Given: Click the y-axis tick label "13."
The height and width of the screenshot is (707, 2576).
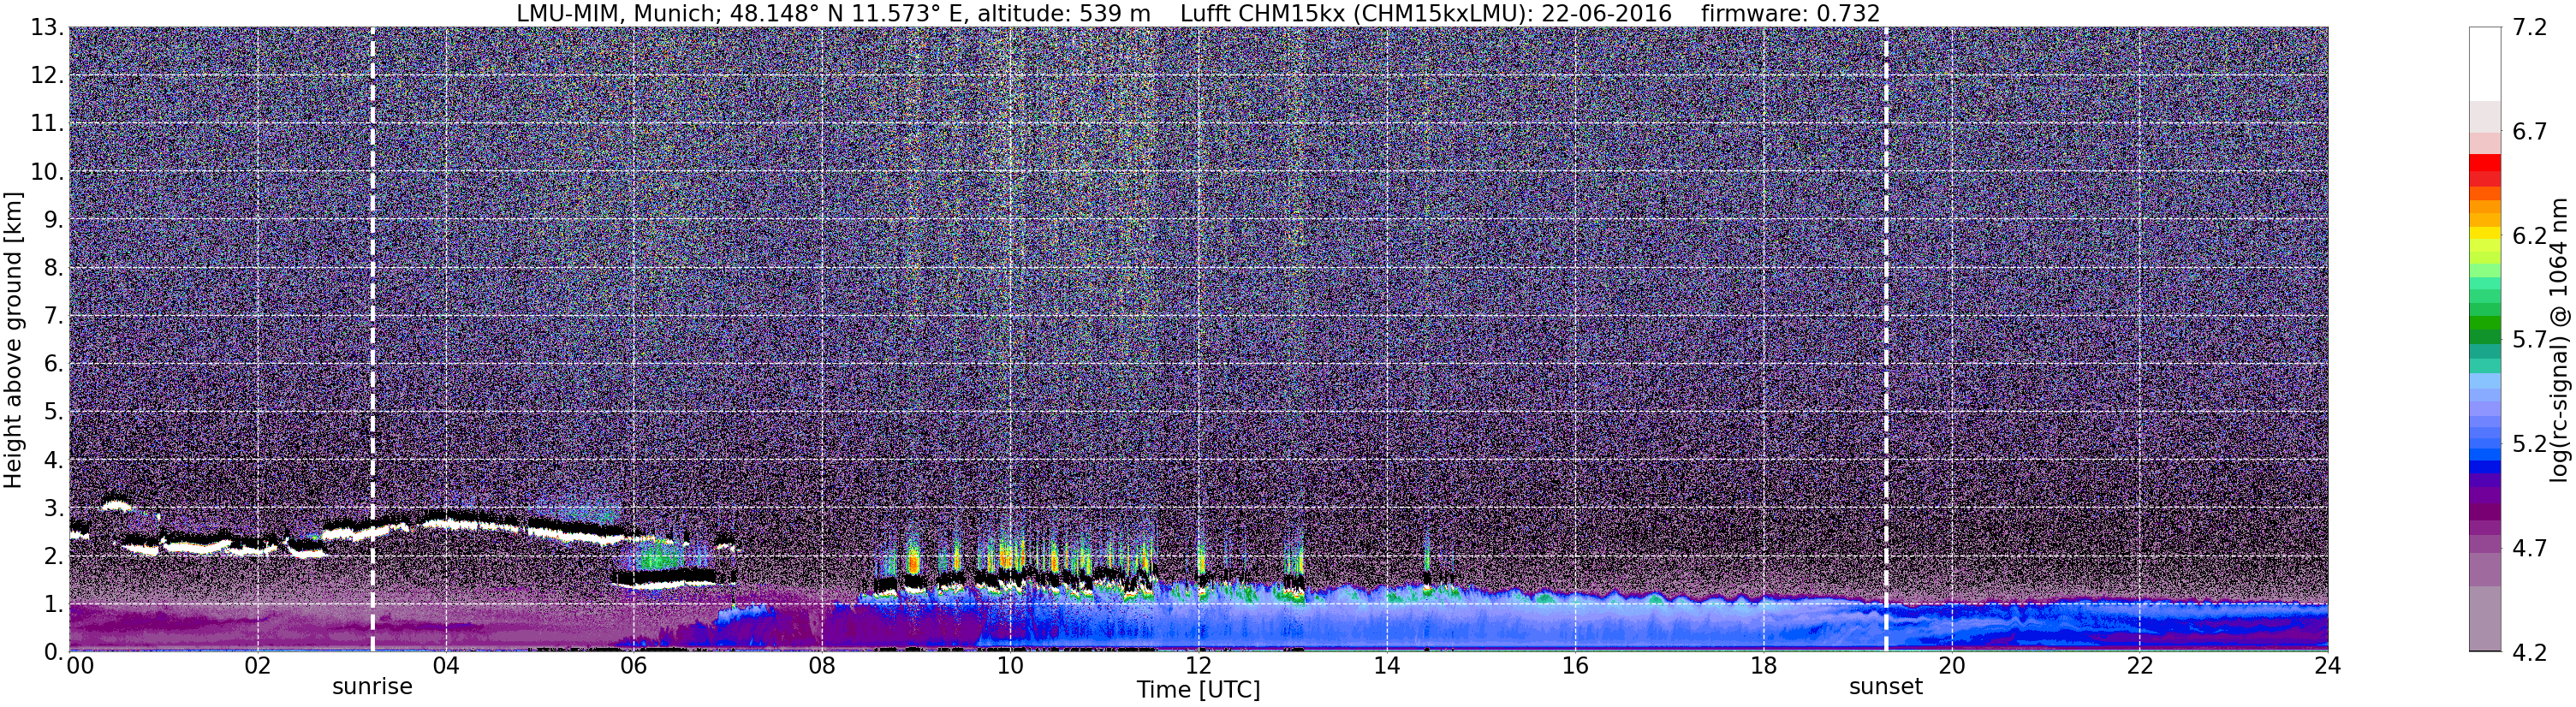Looking at the screenshot, I should tap(46, 27).
